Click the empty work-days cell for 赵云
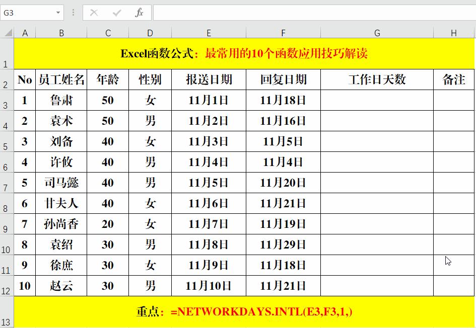The image size is (476, 328). pyautogui.click(x=377, y=285)
